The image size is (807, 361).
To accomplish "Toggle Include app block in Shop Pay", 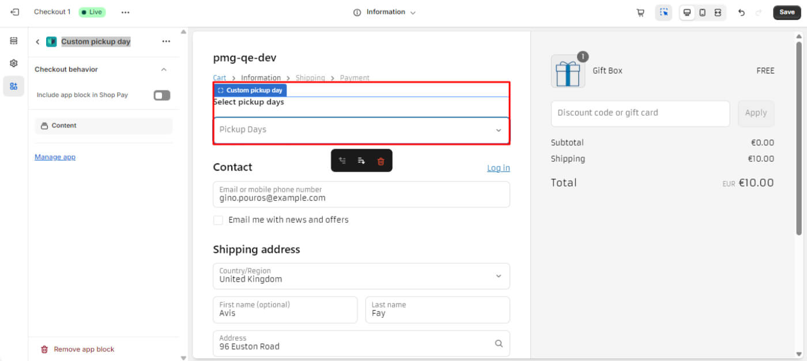I will (162, 96).
